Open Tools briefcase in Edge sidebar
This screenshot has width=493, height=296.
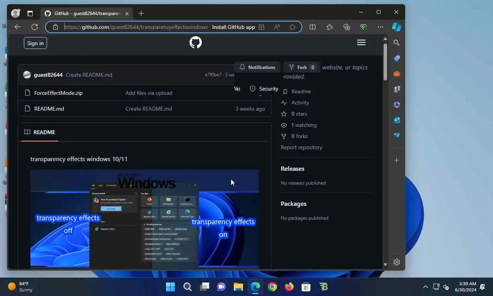[397, 74]
